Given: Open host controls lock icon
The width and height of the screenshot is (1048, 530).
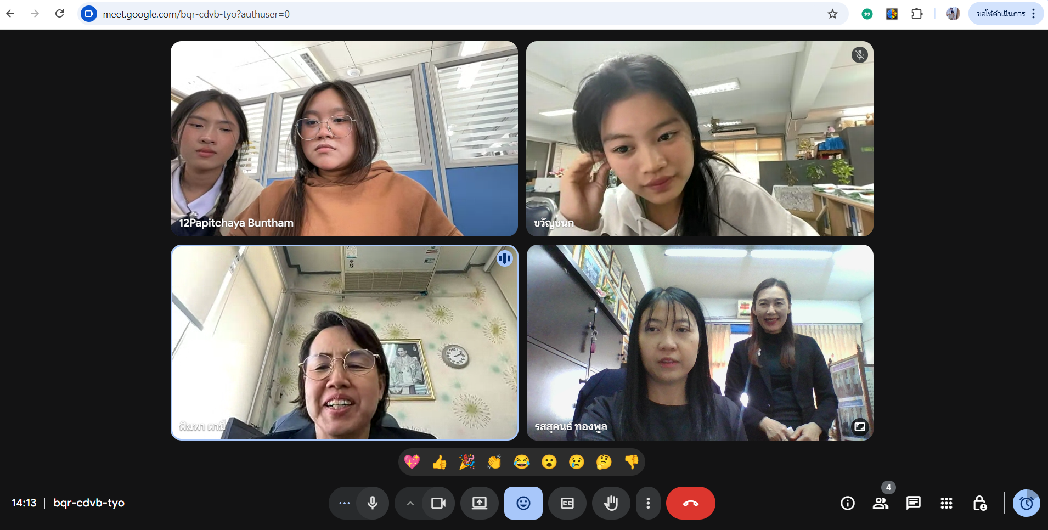Looking at the screenshot, I should point(979,503).
